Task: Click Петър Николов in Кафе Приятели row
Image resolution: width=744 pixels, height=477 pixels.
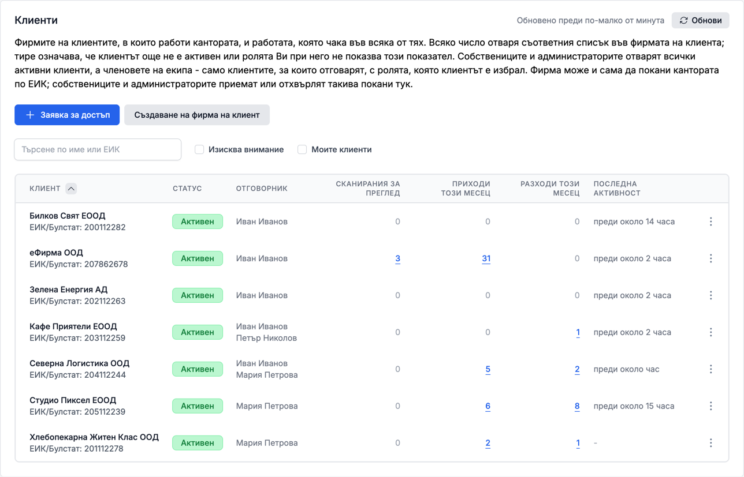Action: [266, 338]
